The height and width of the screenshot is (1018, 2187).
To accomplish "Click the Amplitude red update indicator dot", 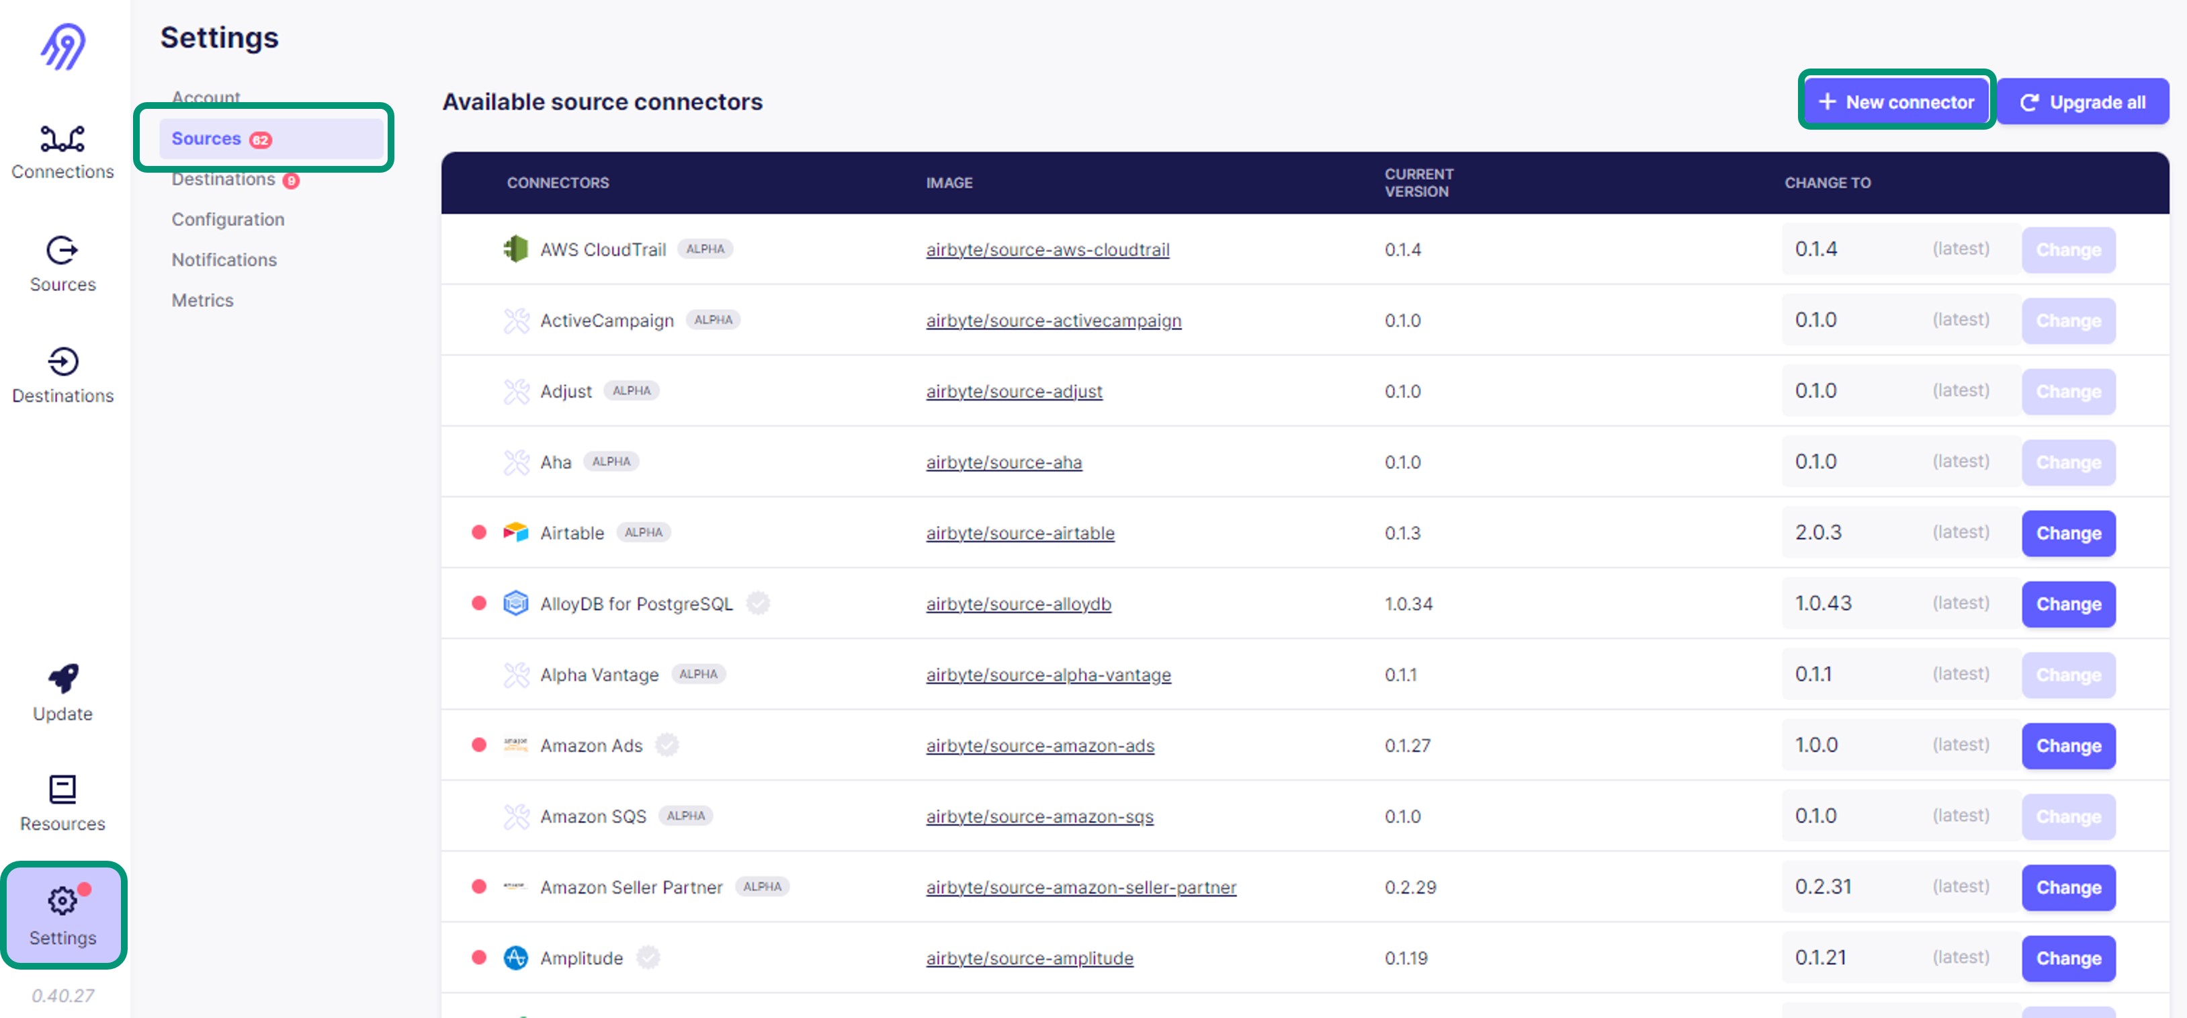I will click(479, 957).
